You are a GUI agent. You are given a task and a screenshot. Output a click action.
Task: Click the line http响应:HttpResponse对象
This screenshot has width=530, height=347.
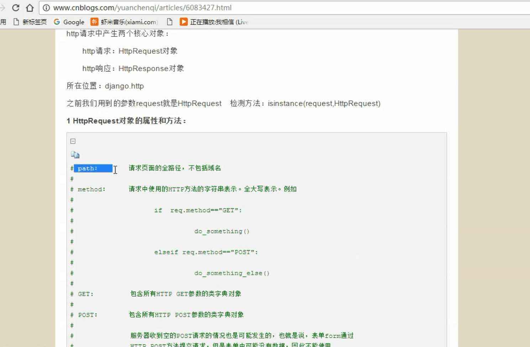click(133, 68)
